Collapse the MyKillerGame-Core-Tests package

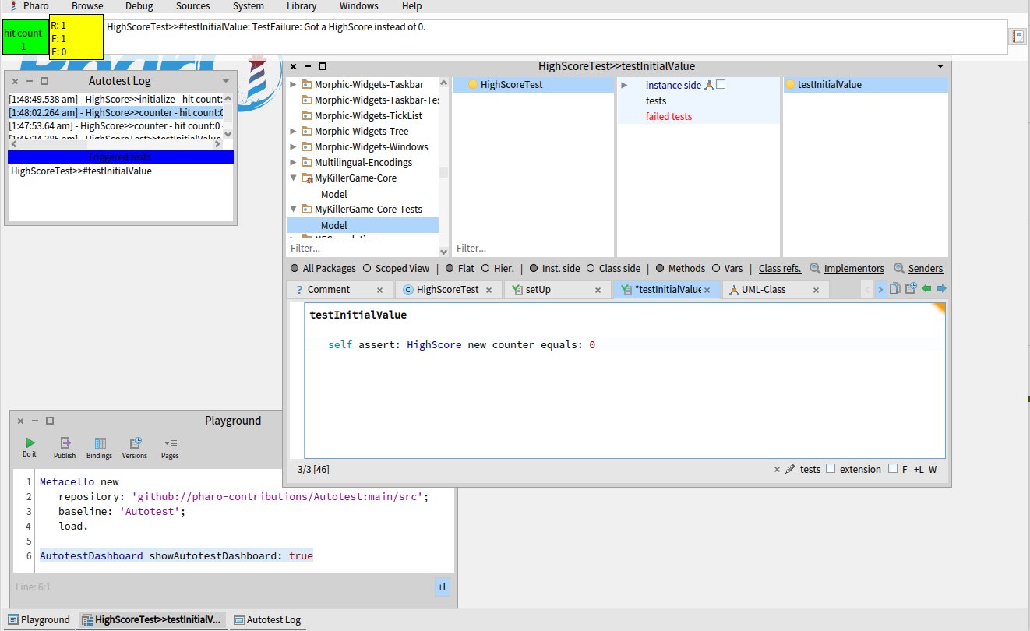click(293, 210)
